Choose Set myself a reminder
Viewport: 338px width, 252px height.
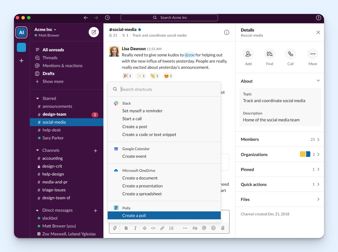(142, 111)
